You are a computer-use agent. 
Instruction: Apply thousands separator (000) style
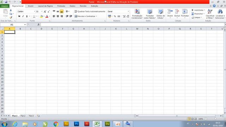(119, 17)
